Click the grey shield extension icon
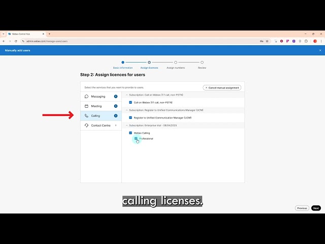 pyautogui.click(x=300, y=41)
